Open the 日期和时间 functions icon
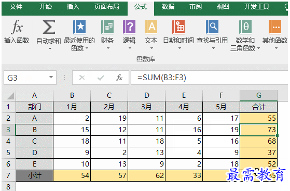 (x=178, y=27)
